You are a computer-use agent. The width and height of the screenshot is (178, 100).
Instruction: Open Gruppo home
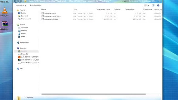point(24,42)
